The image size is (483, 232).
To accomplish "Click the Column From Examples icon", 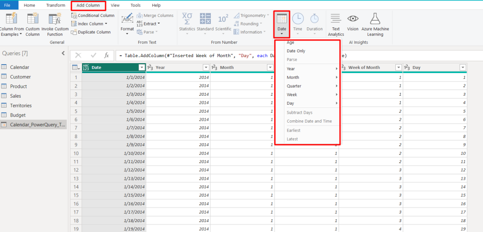I will coord(11,19).
